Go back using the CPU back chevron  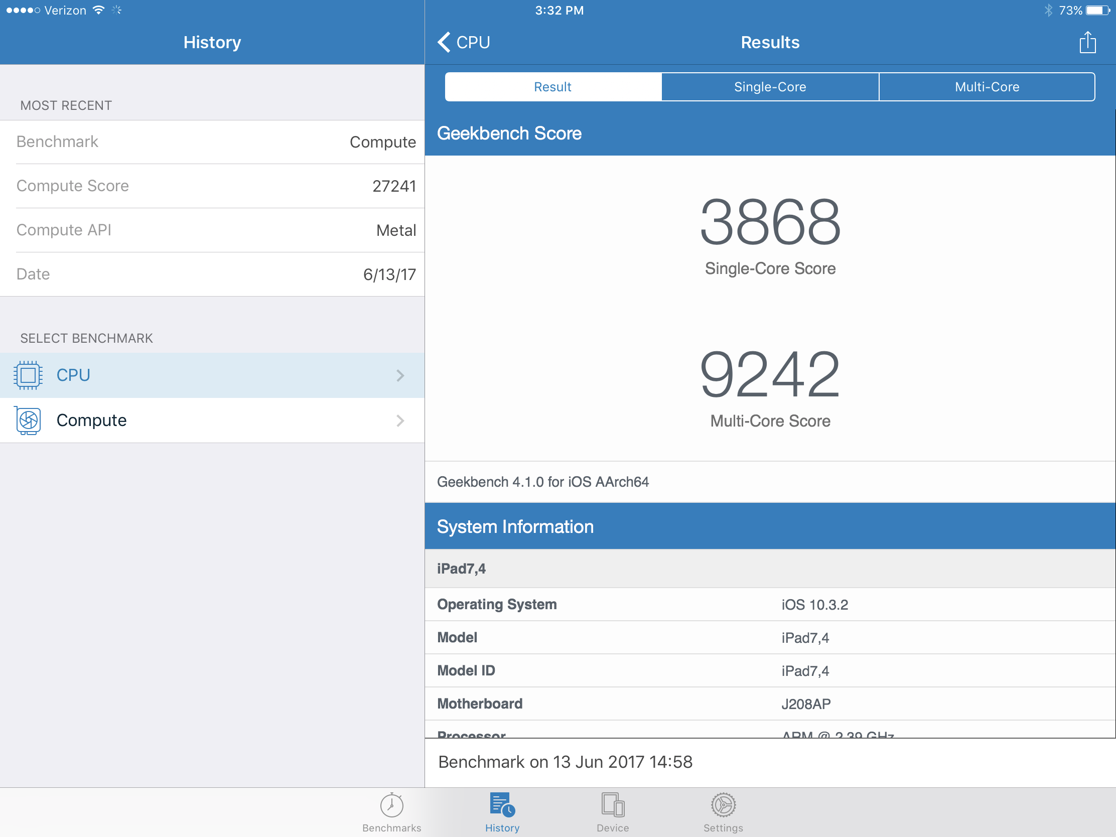pos(444,42)
